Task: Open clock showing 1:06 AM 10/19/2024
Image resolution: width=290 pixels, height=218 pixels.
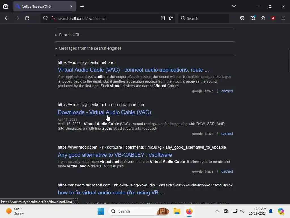Action: [258, 211]
